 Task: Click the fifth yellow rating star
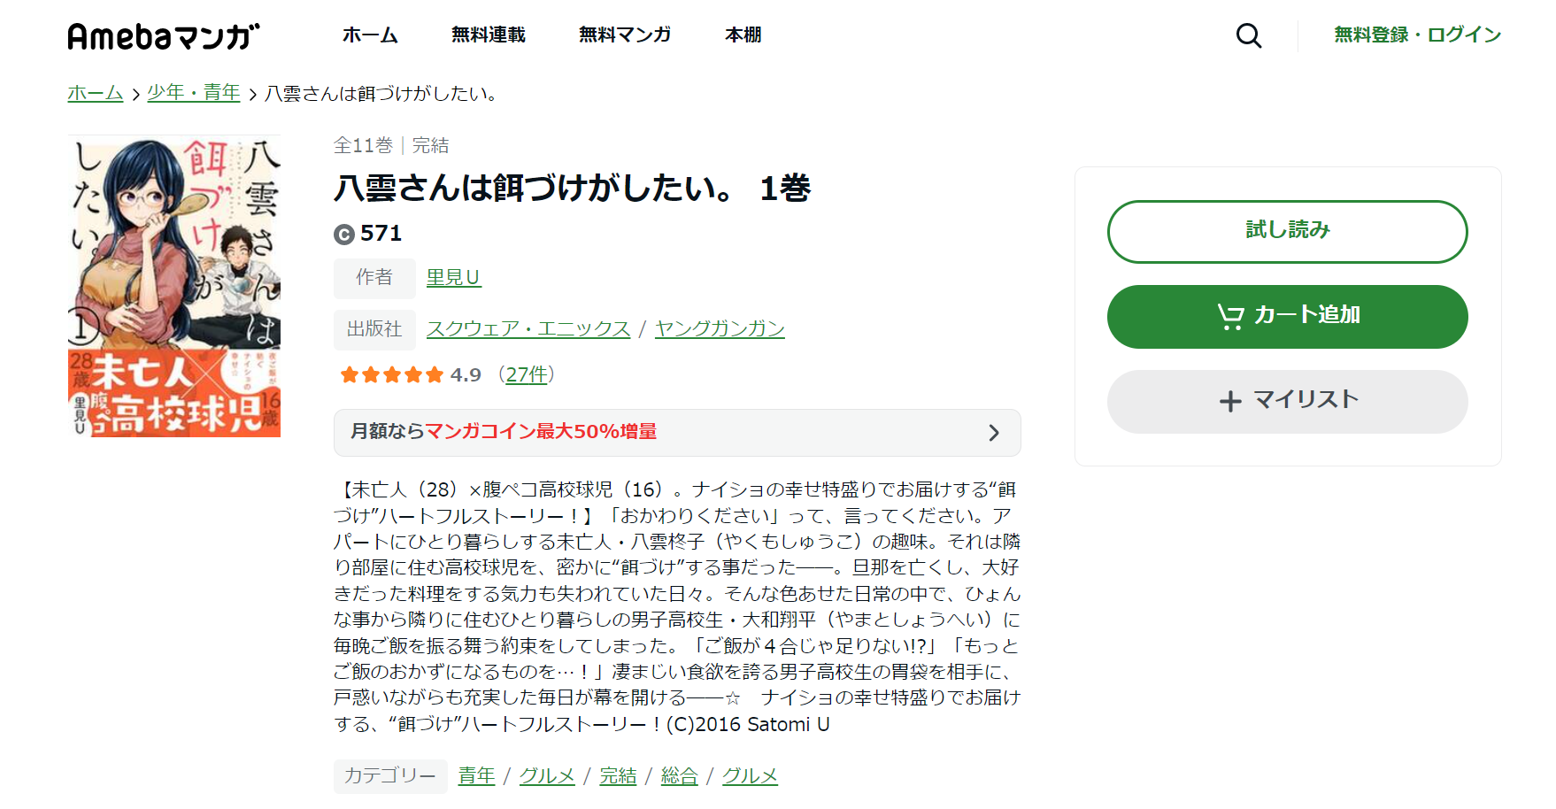point(435,374)
